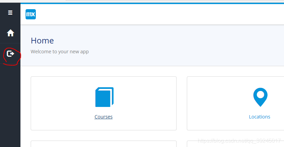Click the Home page heading

[x=42, y=41]
